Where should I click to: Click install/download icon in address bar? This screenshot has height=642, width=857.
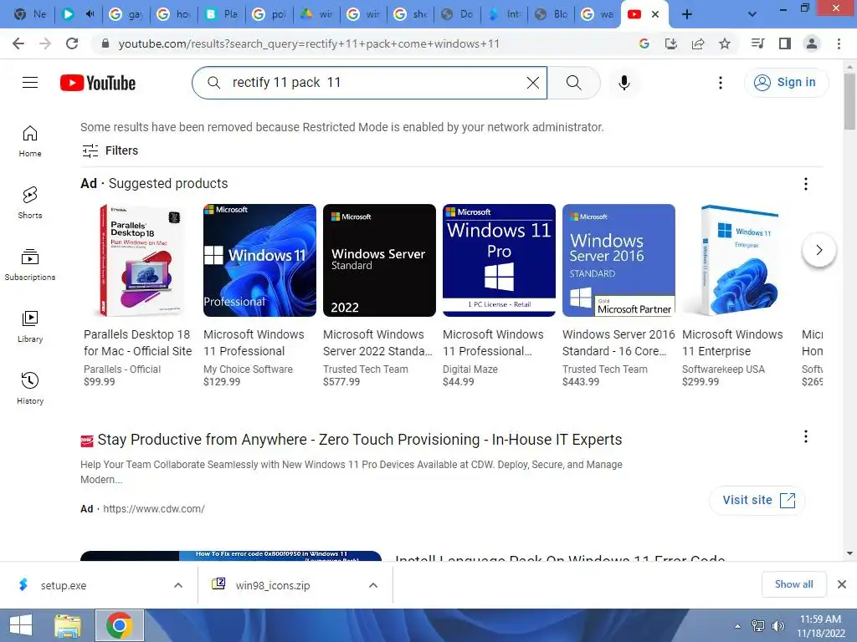671,43
